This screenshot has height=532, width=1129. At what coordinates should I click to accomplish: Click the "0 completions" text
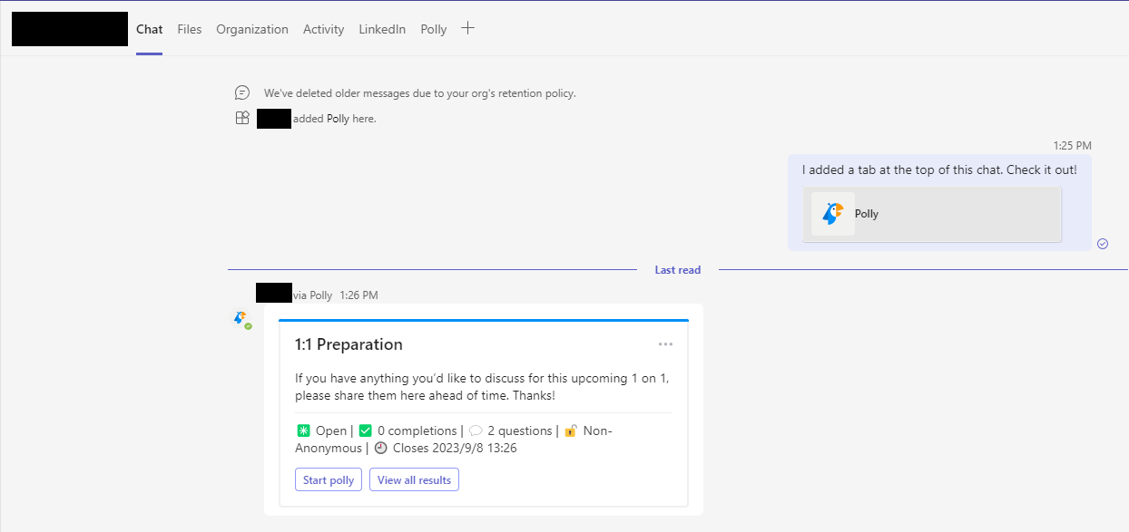pos(417,430)
